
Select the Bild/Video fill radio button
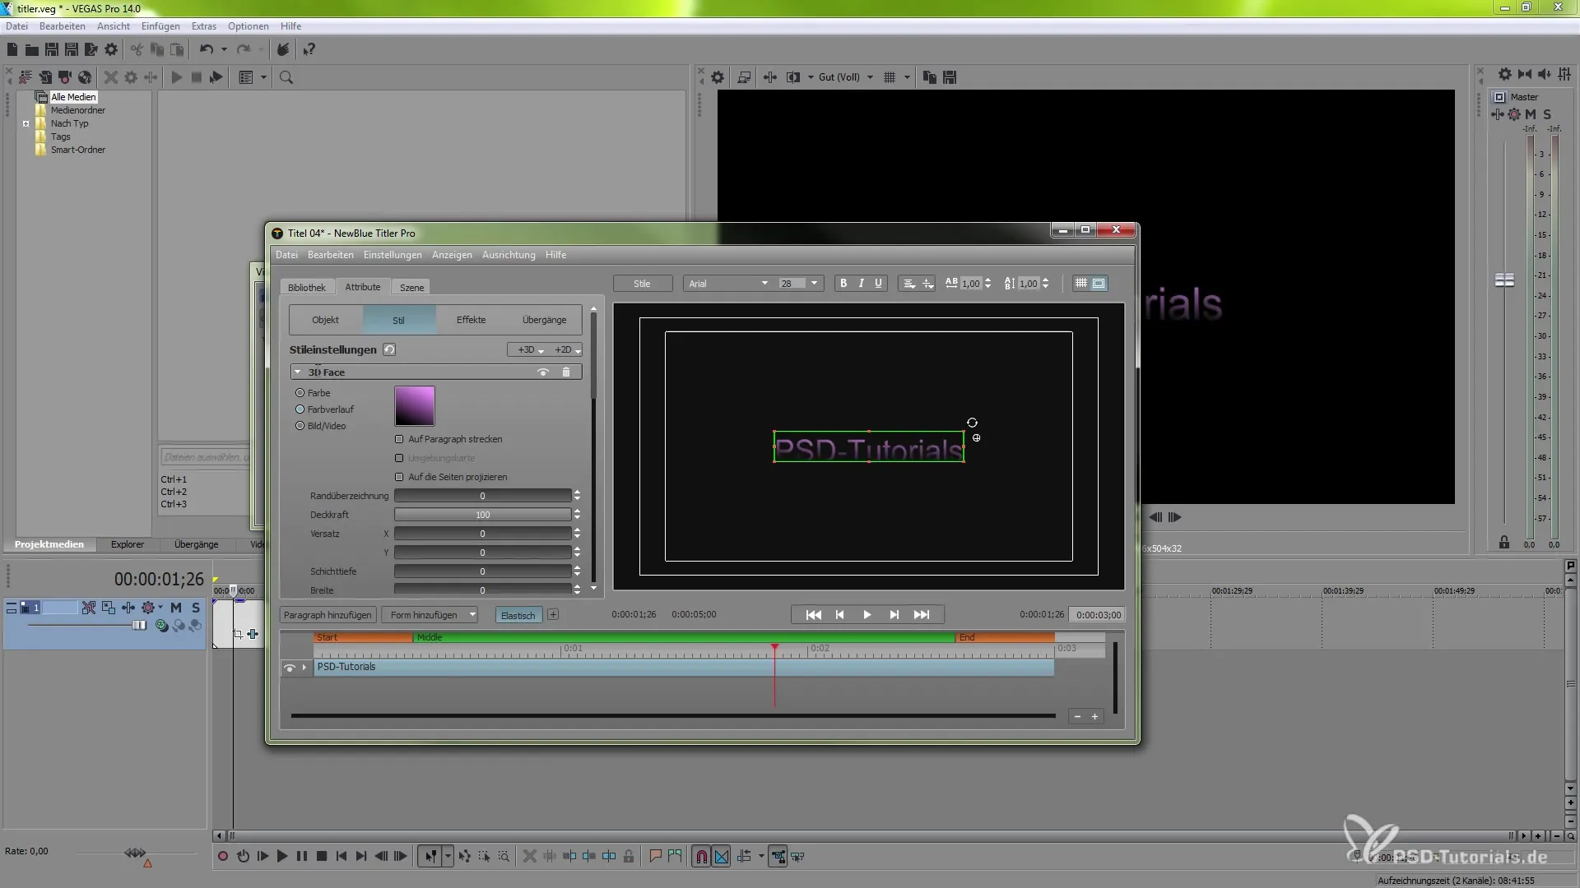[x=300, y=426]
